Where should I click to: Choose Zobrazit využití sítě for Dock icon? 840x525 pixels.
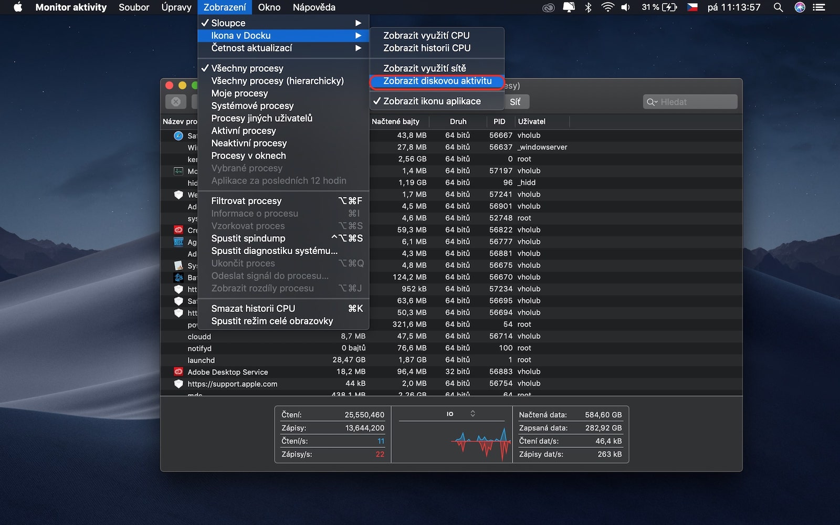point(437,68)
